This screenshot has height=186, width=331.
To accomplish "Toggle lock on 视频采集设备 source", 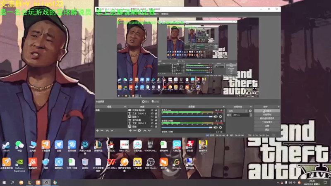I will point(156,110).
